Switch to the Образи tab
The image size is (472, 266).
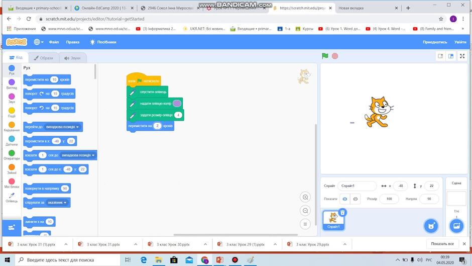point(43,58)
